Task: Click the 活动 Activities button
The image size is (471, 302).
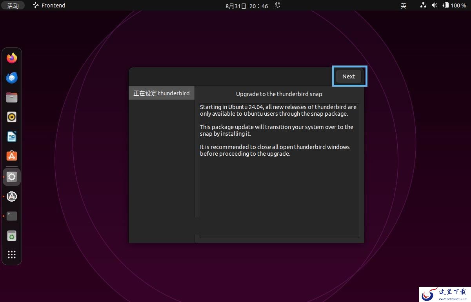Action: coord(13,5)
